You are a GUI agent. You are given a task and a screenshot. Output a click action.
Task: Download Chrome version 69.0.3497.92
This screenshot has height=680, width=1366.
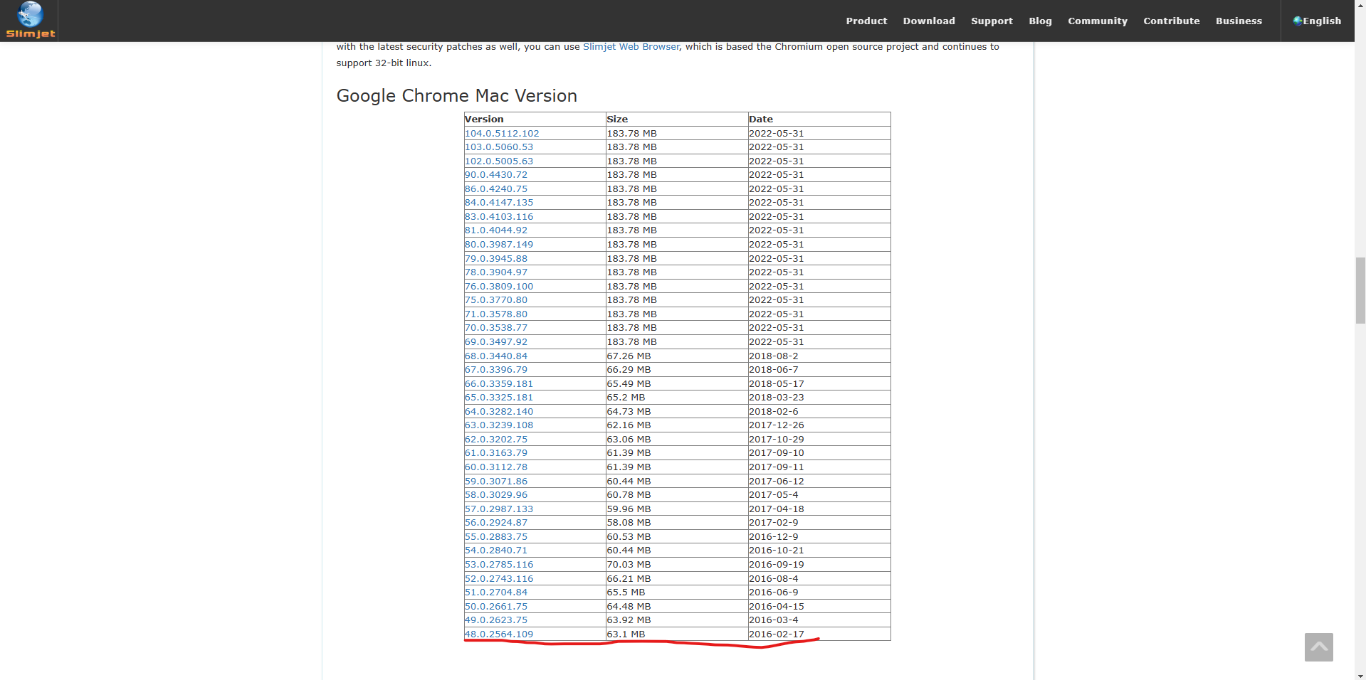point(496,342)
